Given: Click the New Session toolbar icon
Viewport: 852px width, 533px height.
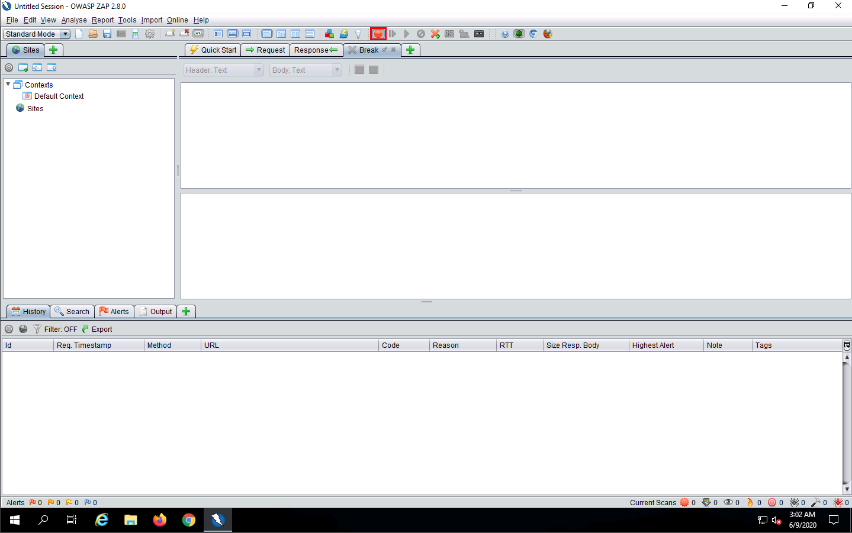Looking at the screenshot, I should pos(79,34).
